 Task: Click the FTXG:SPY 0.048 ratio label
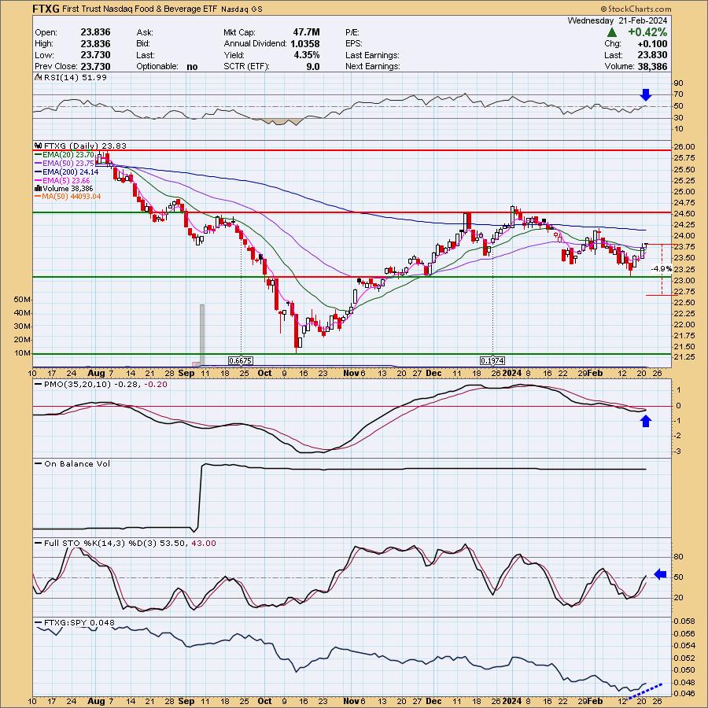[79, 623]
